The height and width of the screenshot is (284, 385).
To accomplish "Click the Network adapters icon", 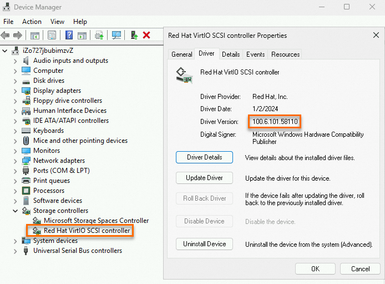I will click(26, 161).
